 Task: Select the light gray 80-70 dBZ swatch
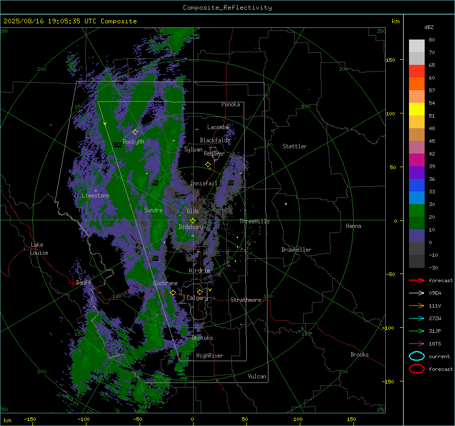tap(417, 46)
